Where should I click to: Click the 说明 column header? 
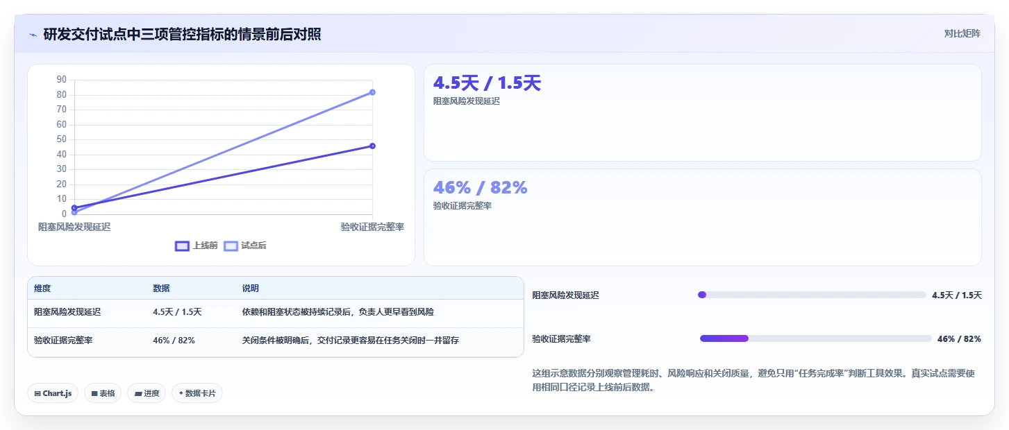250,289
